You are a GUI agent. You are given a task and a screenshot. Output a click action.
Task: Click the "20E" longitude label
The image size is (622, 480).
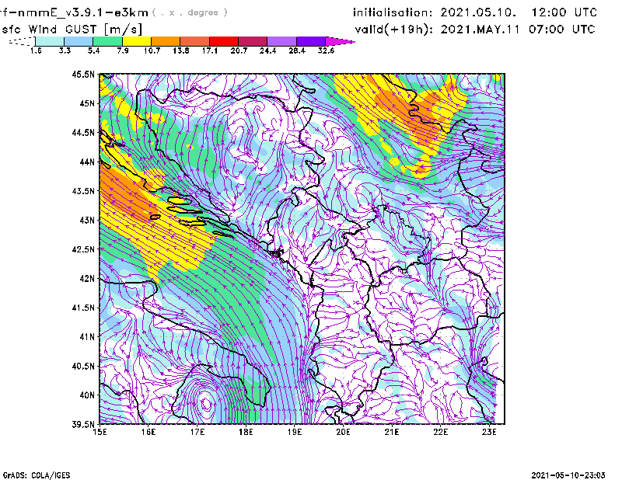(x=343, y=432)
